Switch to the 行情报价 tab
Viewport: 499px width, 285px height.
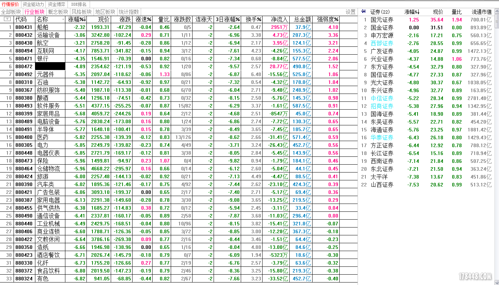point(10,4)
